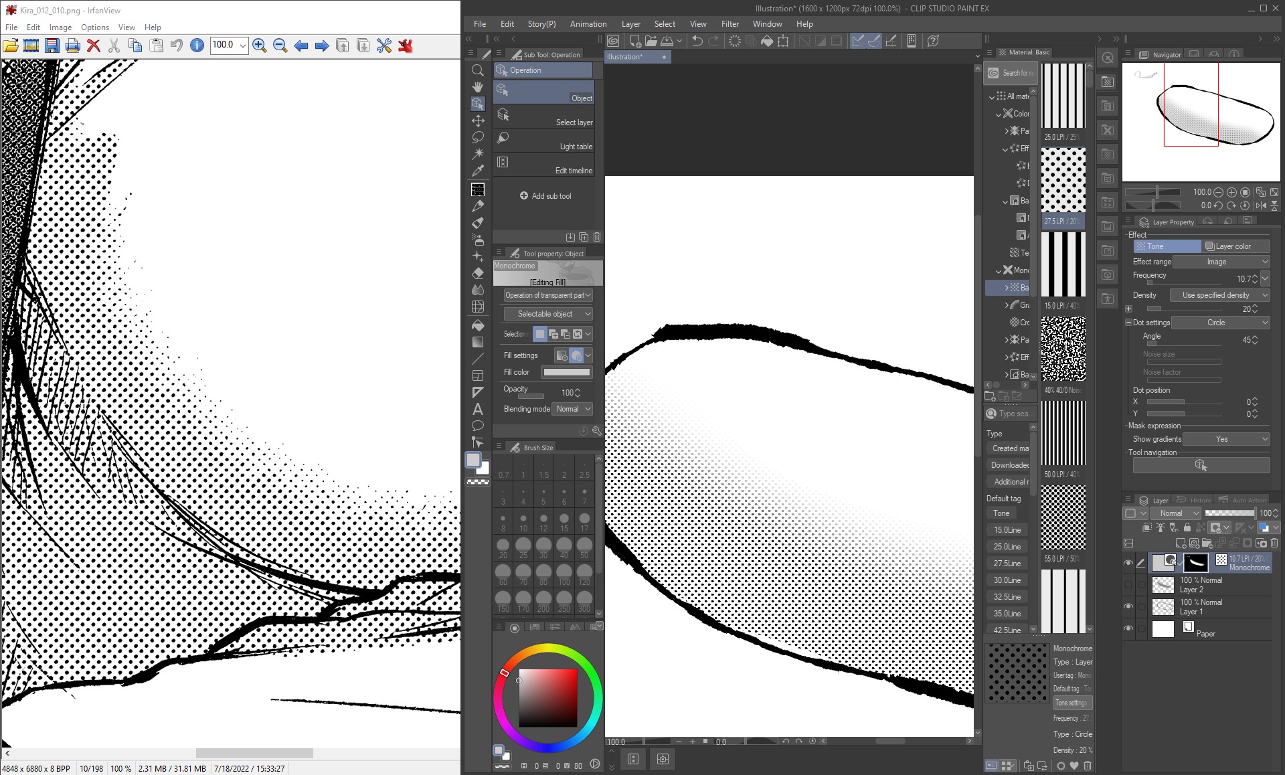Delete layer using layer panel trash icon

click(1274, 543)
